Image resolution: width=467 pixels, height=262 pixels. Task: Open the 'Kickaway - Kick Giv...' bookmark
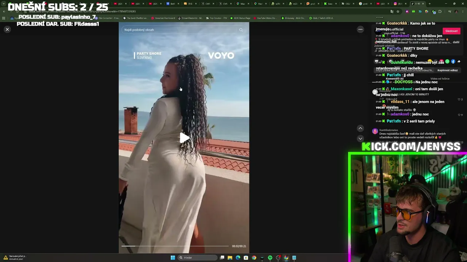[293, 18]
